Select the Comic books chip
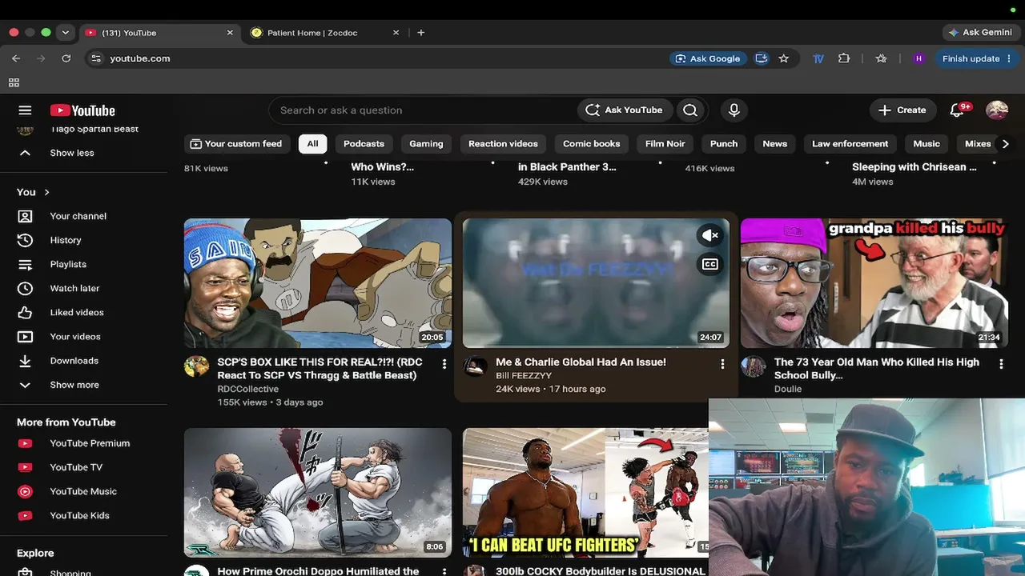This screenshot has height=576, width=1025. [x=591, y=144]
